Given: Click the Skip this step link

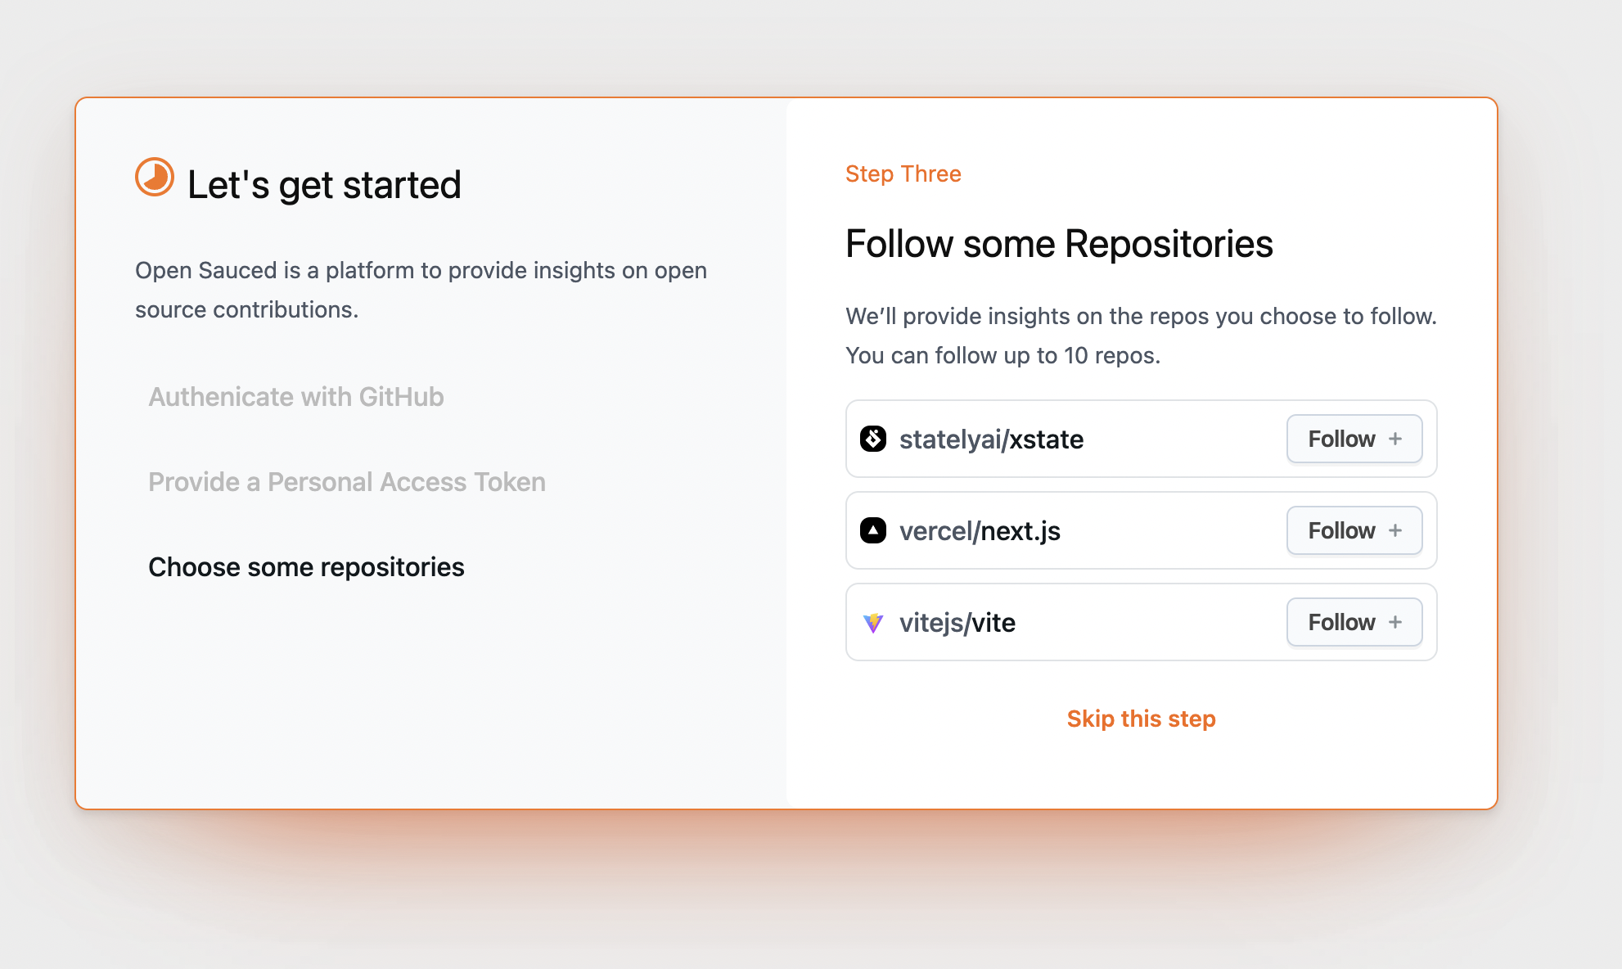Looking at the screenshot, I should 1141,719.
